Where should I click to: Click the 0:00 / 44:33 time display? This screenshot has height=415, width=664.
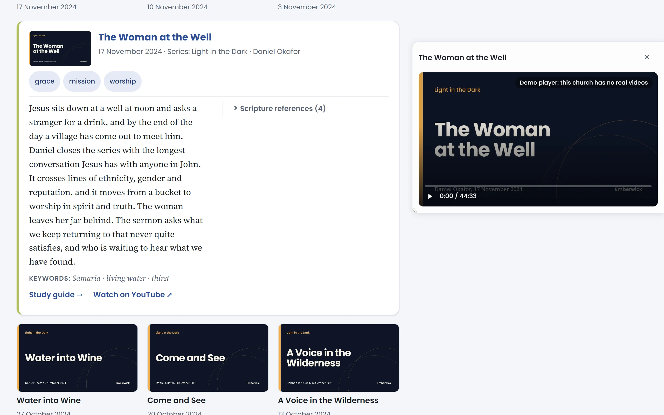tap(458, 196)
